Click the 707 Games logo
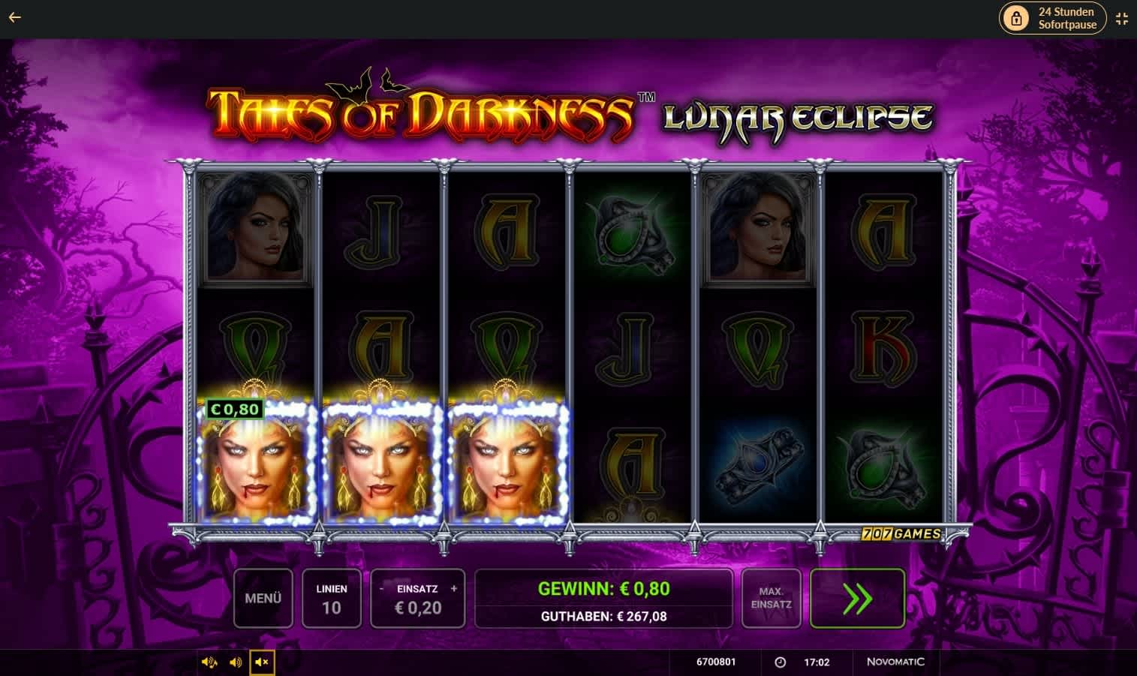This screenshot has height=676, width=1137. 901,533
